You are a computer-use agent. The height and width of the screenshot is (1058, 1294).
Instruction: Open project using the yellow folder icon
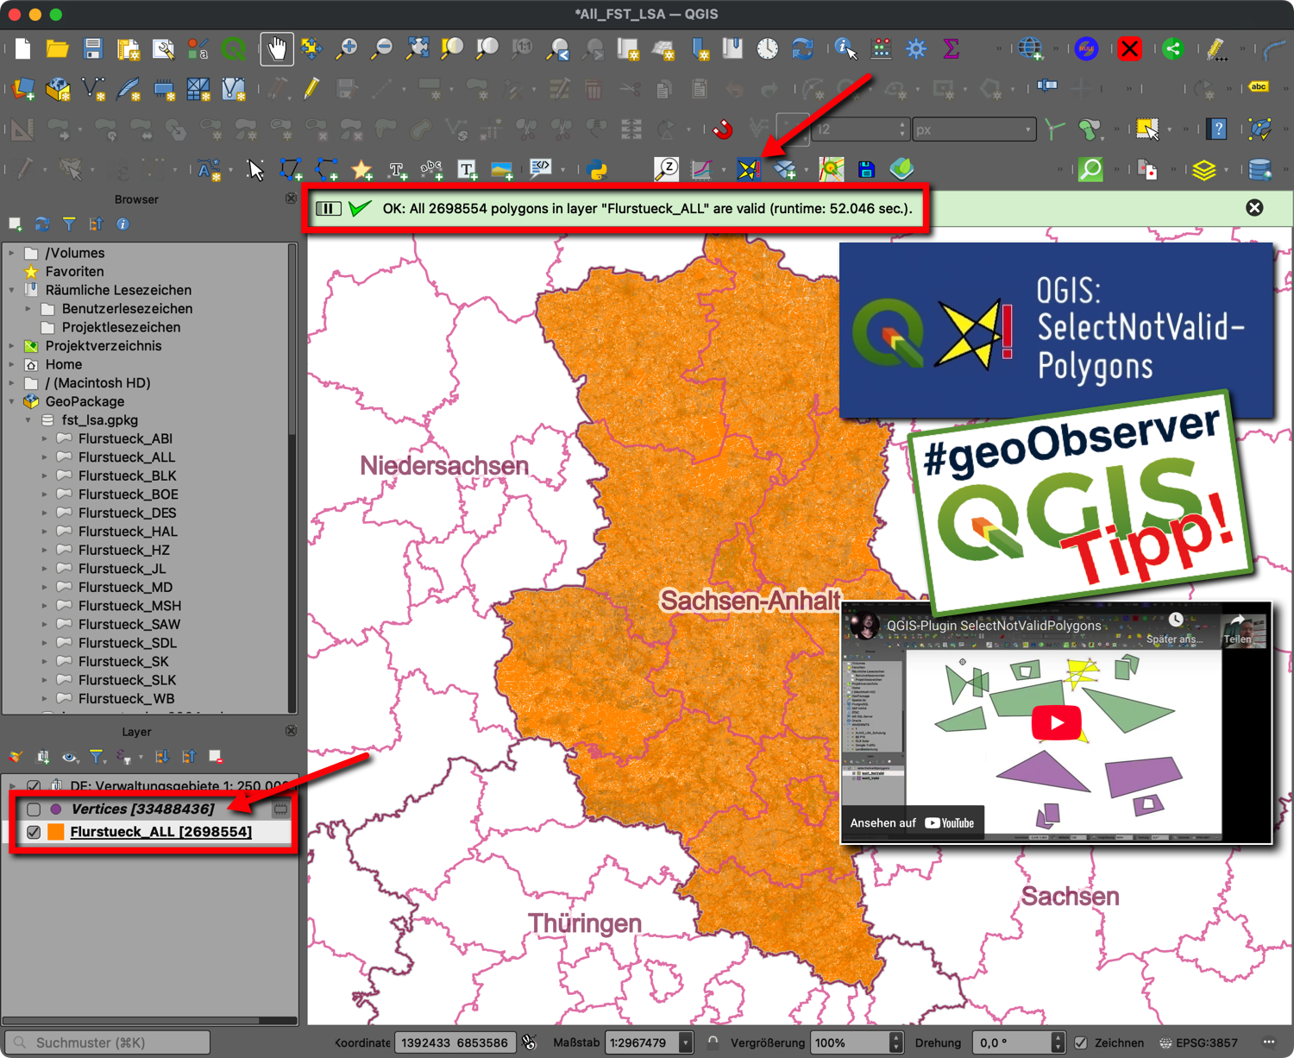(x=57, y=48)
